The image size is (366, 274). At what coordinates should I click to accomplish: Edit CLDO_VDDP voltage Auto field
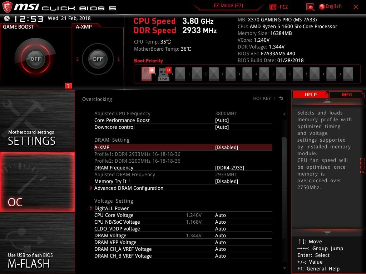(x=220, y=229)
